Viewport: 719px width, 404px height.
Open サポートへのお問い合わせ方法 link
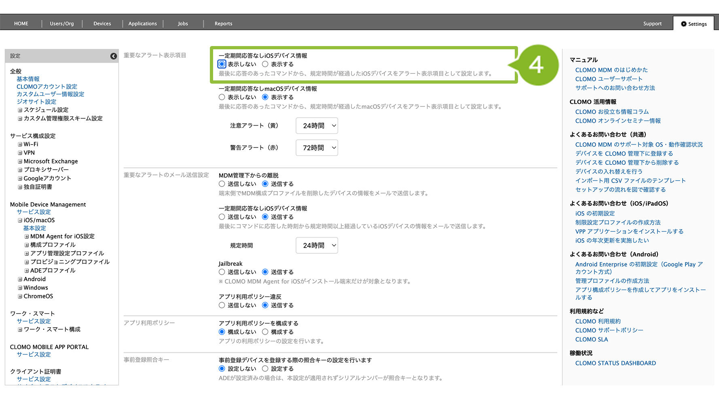tap(615, 88)
